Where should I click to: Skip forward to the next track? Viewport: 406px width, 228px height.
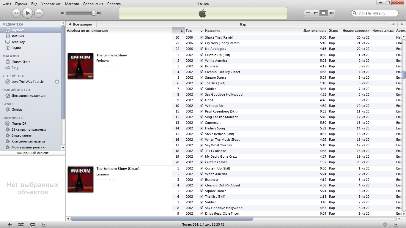(x=39, y=13)
